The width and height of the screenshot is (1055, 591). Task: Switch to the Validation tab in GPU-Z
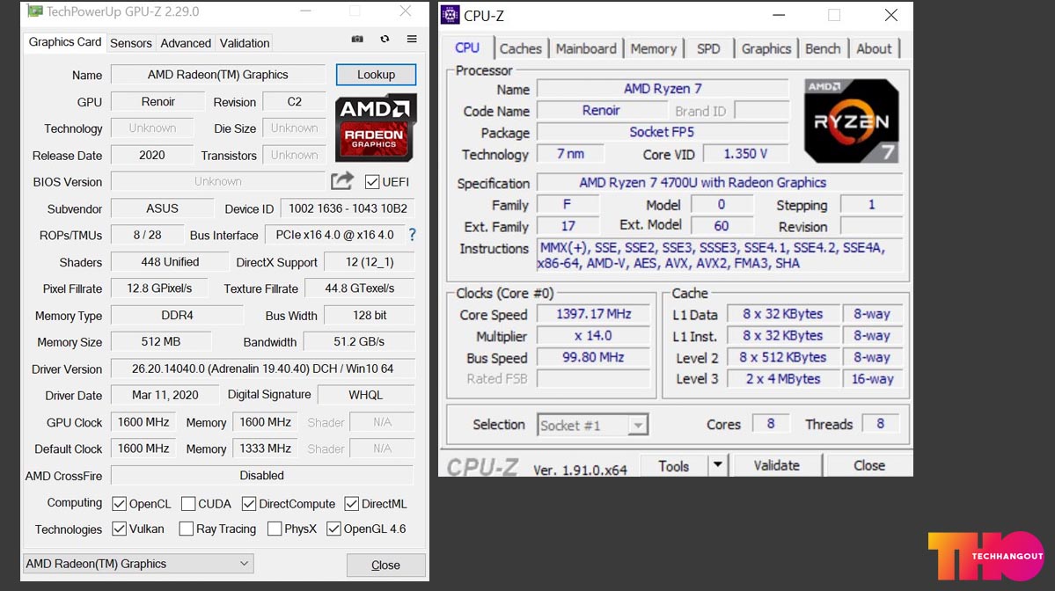click(245, 43)
